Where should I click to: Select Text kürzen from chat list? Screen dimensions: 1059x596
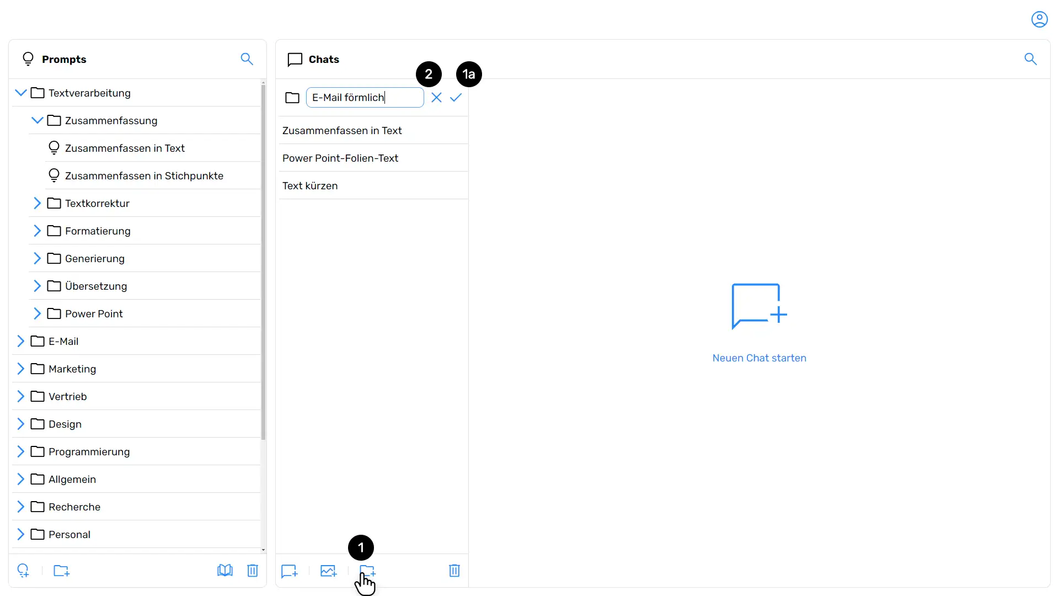[x=311, y=185]
